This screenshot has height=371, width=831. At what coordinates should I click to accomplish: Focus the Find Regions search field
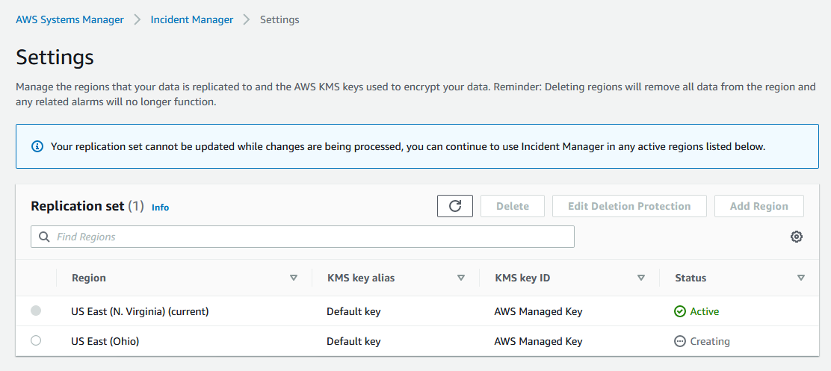pos(303,237)
